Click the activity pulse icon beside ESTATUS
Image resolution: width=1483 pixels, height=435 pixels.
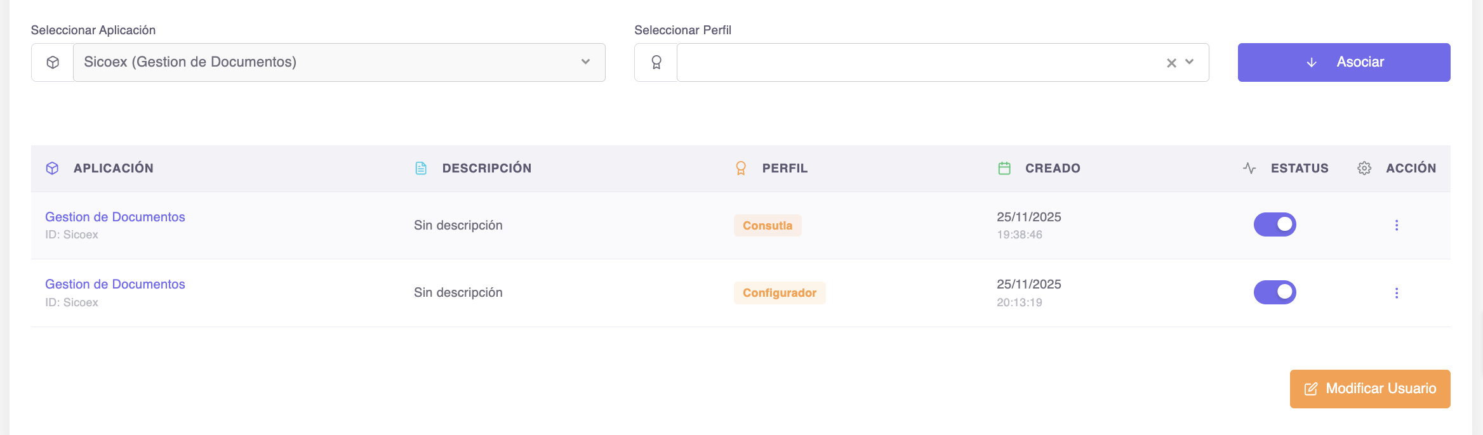pyautogui.click(x=1249, y=168)
